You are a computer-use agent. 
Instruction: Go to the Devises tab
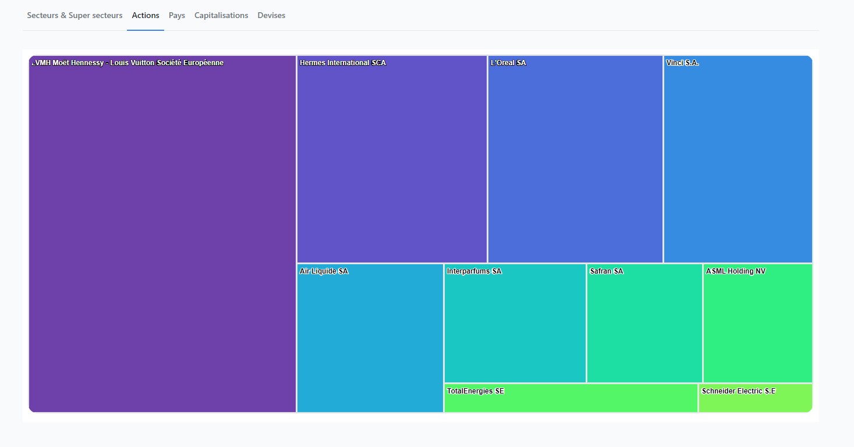271,15
